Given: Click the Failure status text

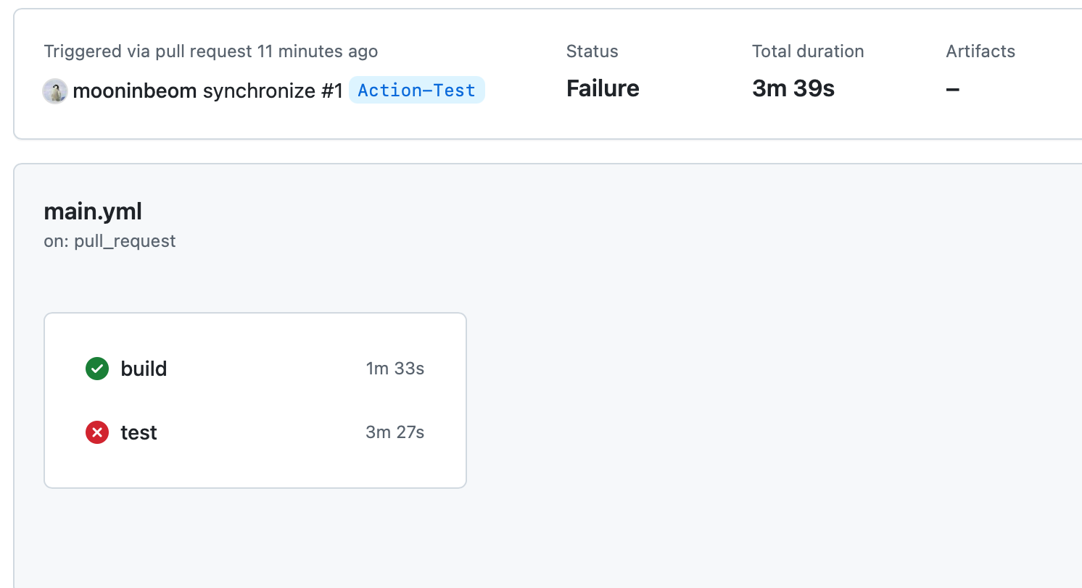Looking at the screenshot, I should click(x=603, y=88).
